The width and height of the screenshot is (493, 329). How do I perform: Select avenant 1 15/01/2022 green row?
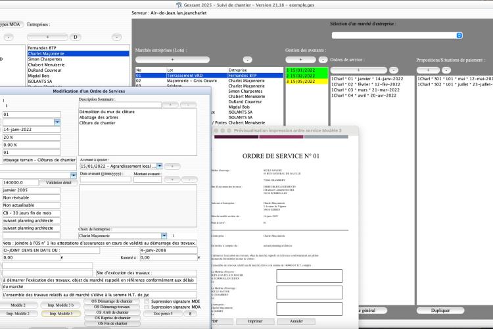[306, 70]
